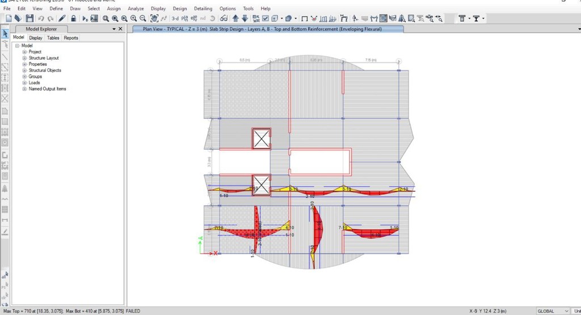Click the Named Output Items label

point(48,89)
